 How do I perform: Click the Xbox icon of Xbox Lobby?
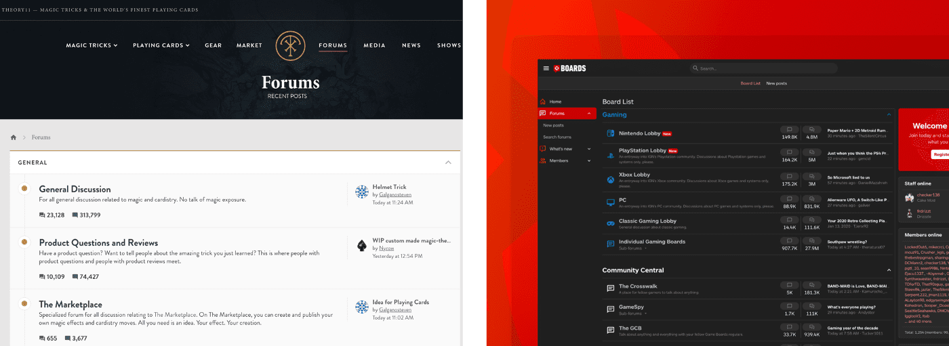point(611,179)
